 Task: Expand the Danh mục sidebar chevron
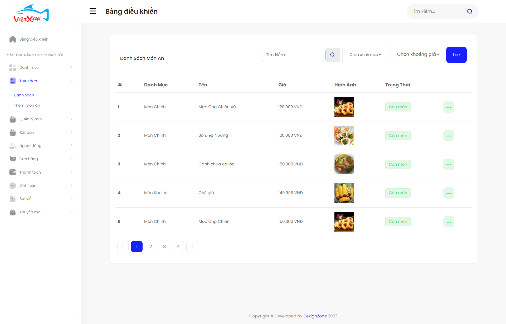[x=71, y=67]
